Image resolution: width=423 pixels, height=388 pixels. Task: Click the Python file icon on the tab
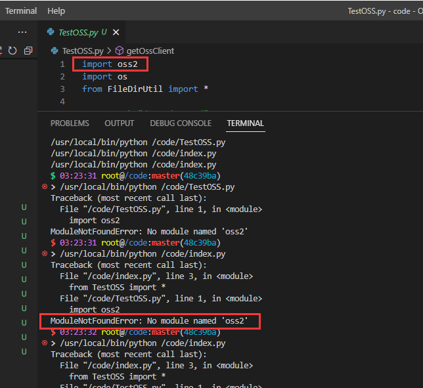tap(51, 32)
